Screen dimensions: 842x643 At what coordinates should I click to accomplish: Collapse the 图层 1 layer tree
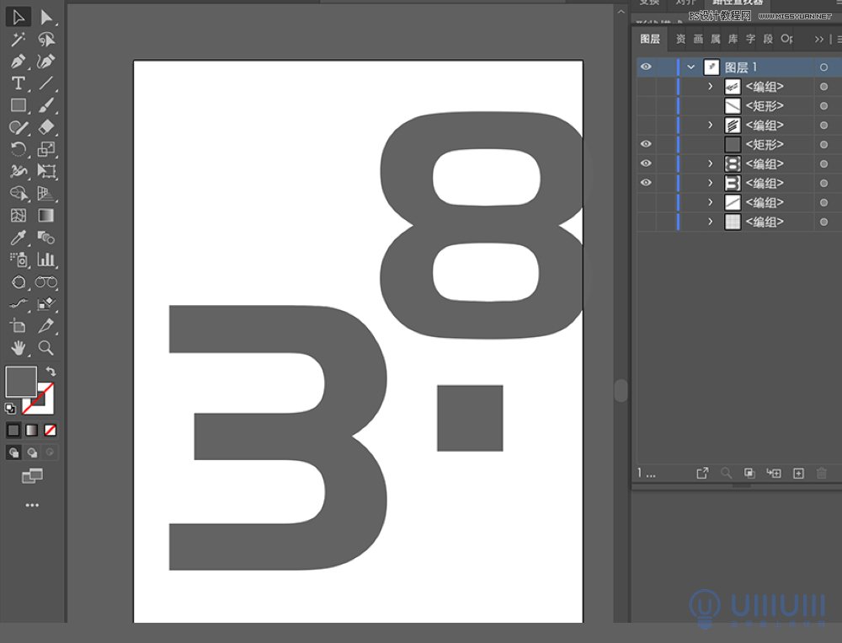click(691, 67)
